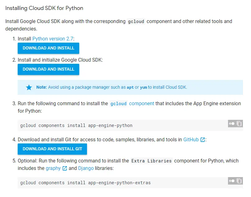Toggle dark theme on app-engine-python code block
Image resolution: width=251 pixels, height=197 pixels.
tap(232, 124)
